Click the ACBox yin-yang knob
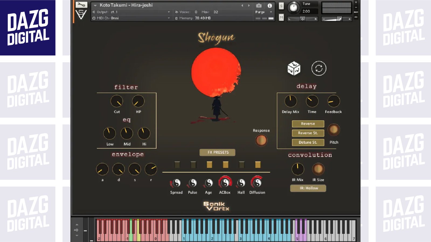431x242 pixels. (225, 183)
